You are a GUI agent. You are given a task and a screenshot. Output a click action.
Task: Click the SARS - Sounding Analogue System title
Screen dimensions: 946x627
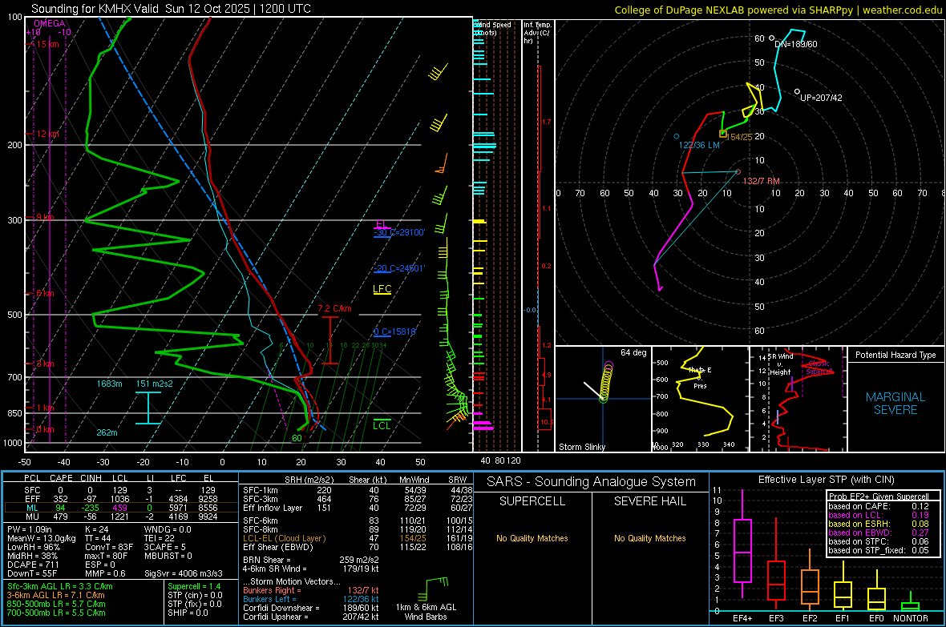click(591, 482)
